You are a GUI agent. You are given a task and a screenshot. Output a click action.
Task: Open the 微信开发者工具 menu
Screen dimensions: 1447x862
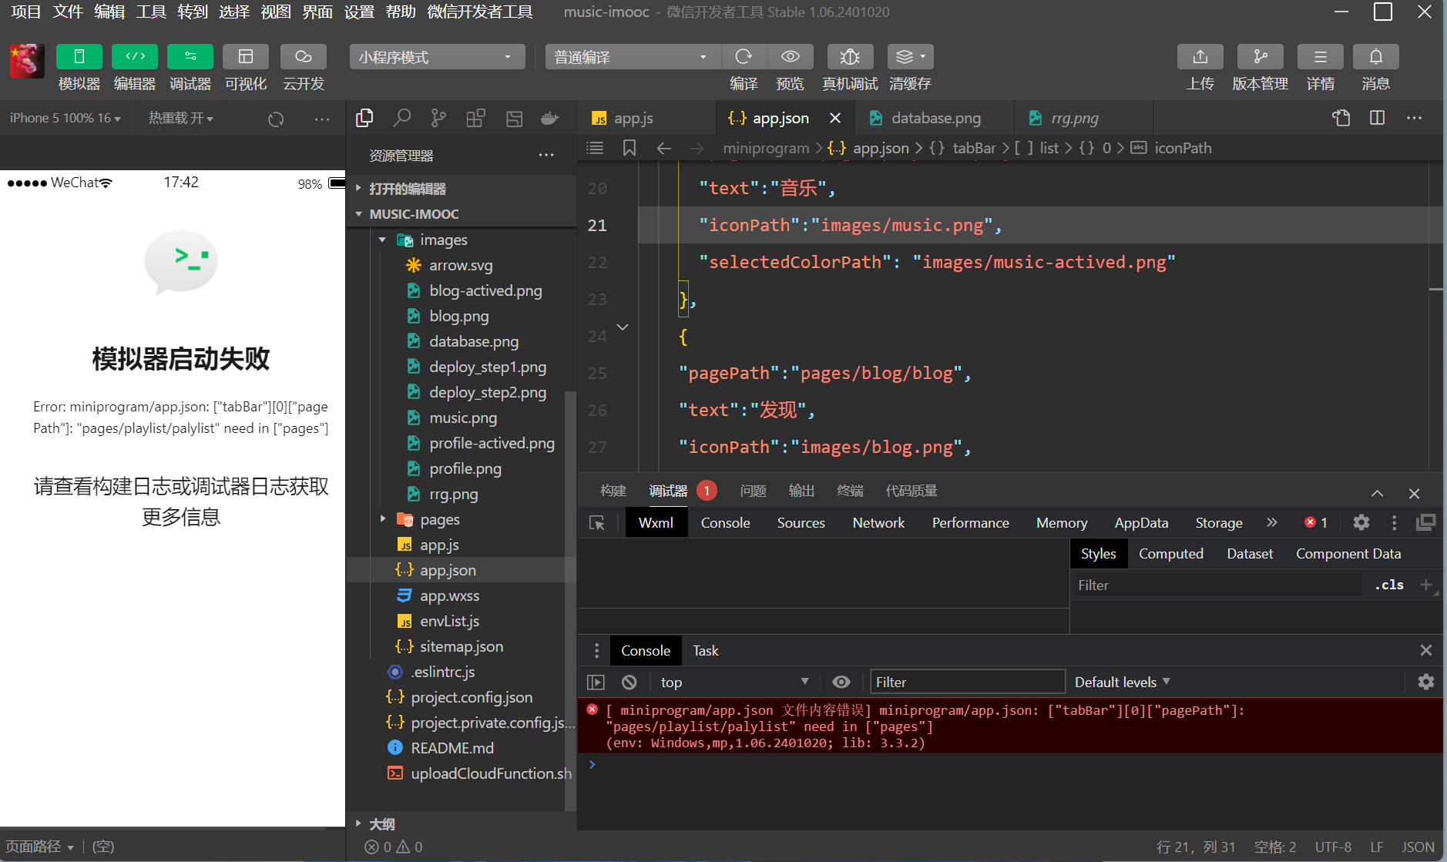[x=479, y=12]
